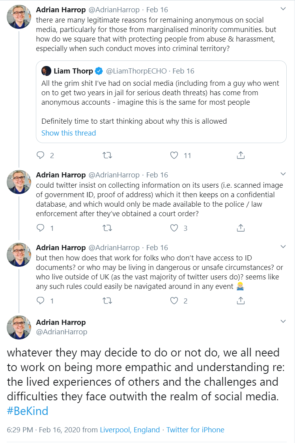Retweet the tweet about ID documents access
Screen dimensions: 295x443
pyautogui.click(x=107, y=301)
